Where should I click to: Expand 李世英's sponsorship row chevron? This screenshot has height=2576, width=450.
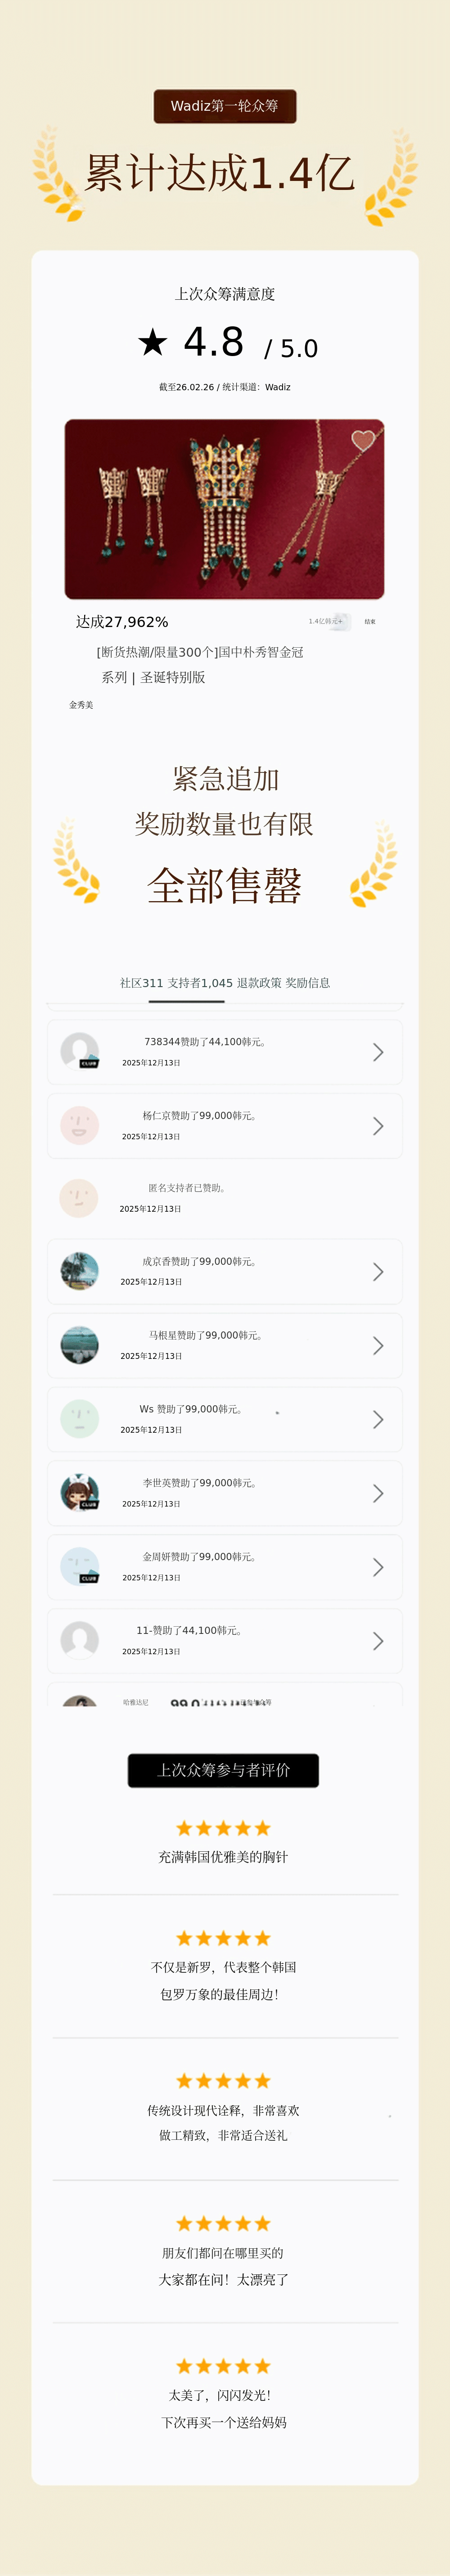tap(378, 1493)
